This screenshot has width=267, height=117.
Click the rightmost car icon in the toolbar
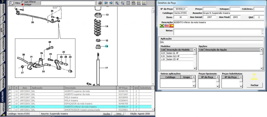(144, 3)
